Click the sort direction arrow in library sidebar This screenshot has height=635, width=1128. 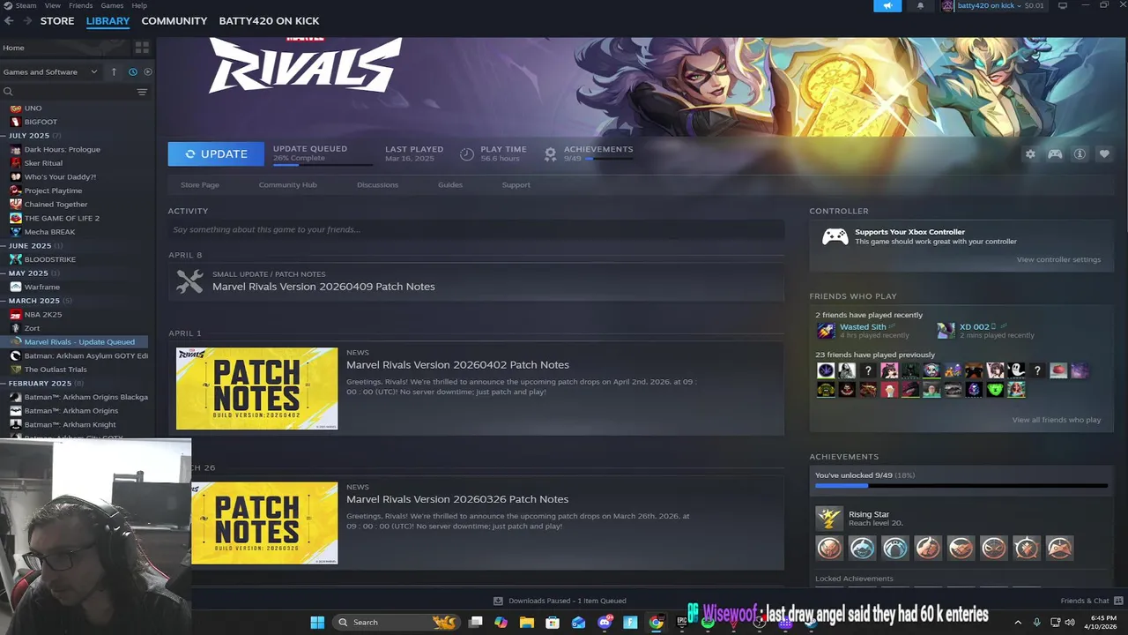pos(114,71)
